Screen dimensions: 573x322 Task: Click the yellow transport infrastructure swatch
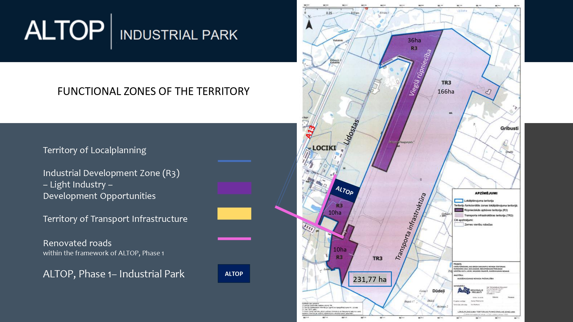click(x=234, y=214)
